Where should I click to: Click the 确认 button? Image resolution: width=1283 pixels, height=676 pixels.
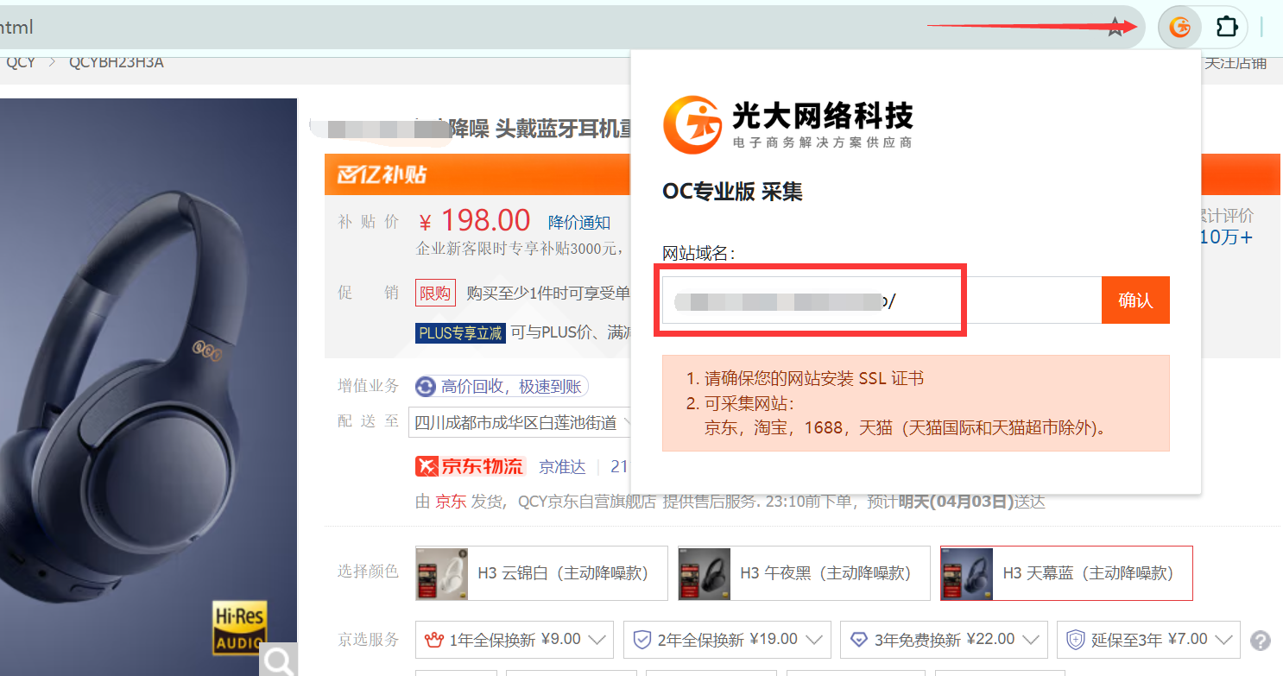point(1135,300)
